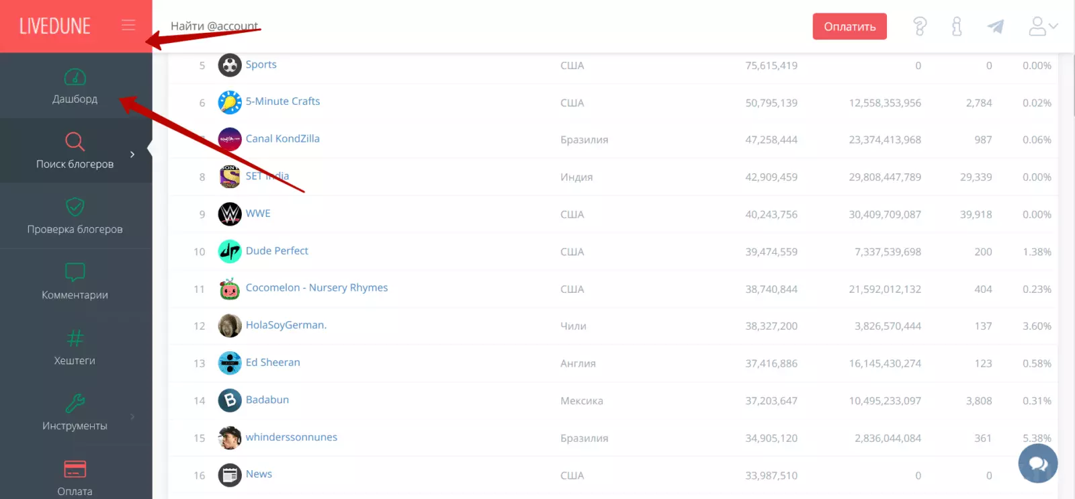
Task: Open the help question mark icon
Action: click(920, 26)
